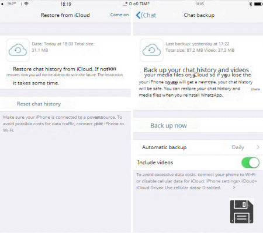Click the floppy disk save icon
Image resolution: width=263 pixels, height=233 pixels.
pyautogui.click(x=241, y=211)
